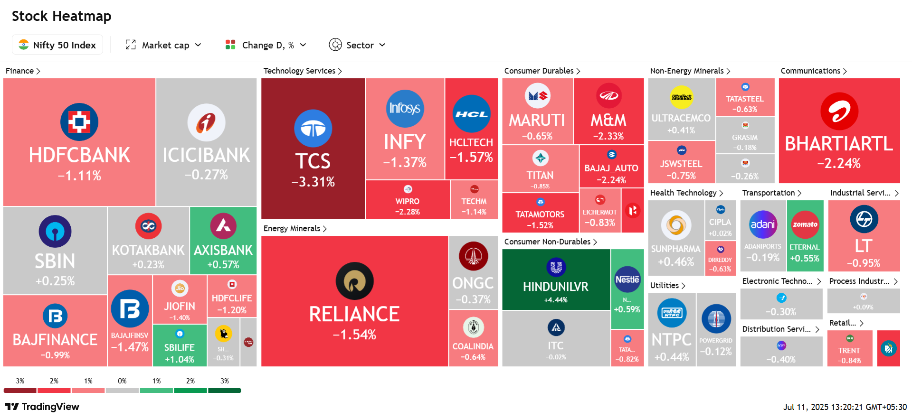Click the TCS Tata logo icon
Image resolution: width=912 pixels, height=419 pixels.
tap(313, 129)
